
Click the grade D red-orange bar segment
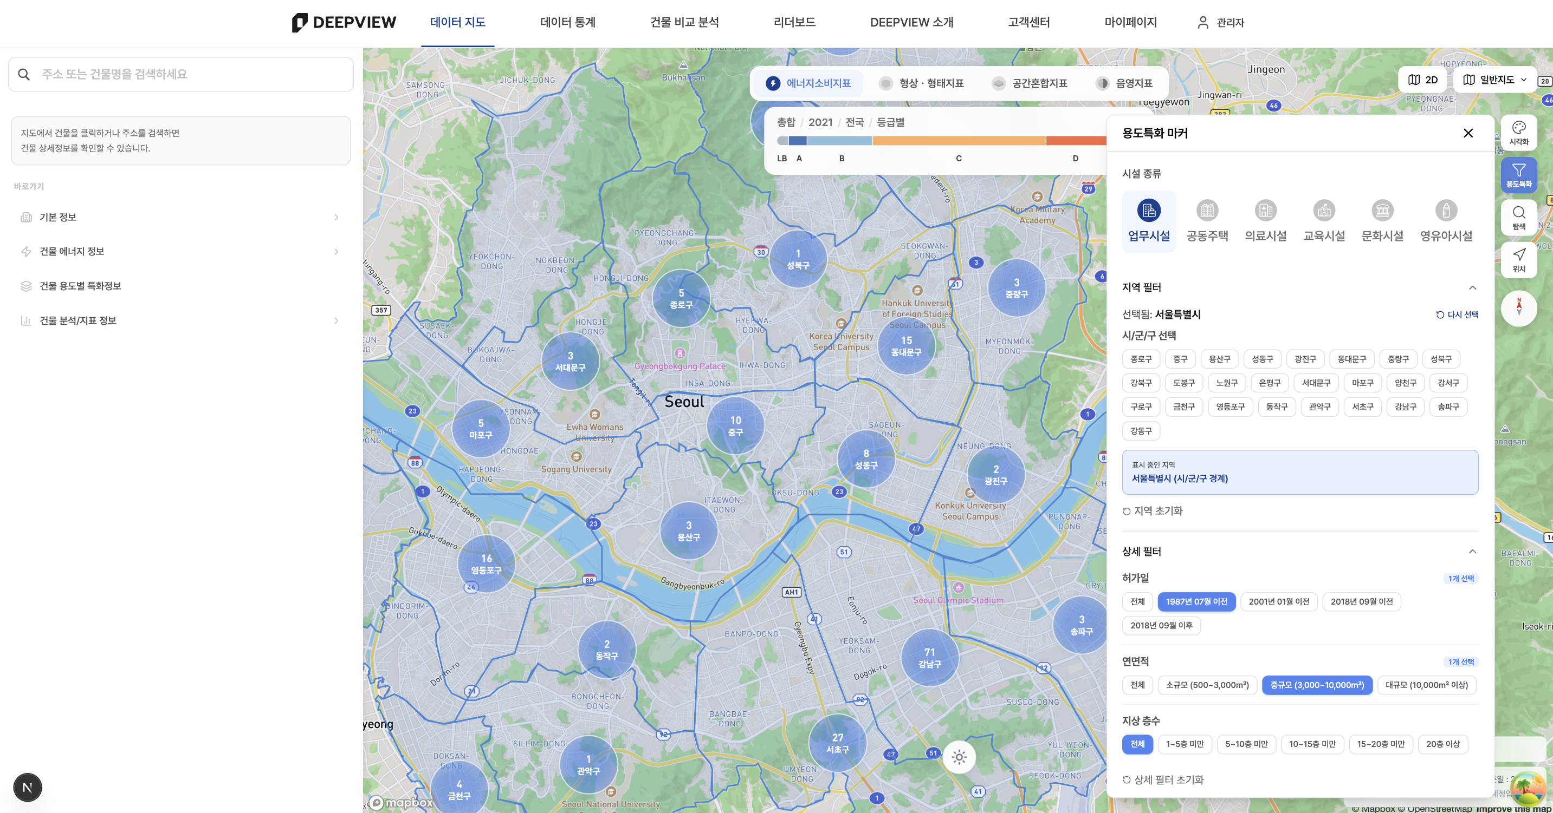[1076, 140]
